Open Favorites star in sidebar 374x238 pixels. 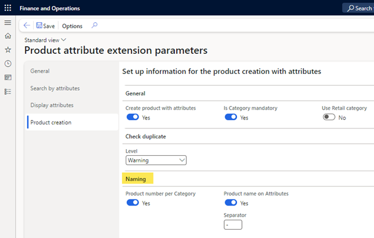8,50
